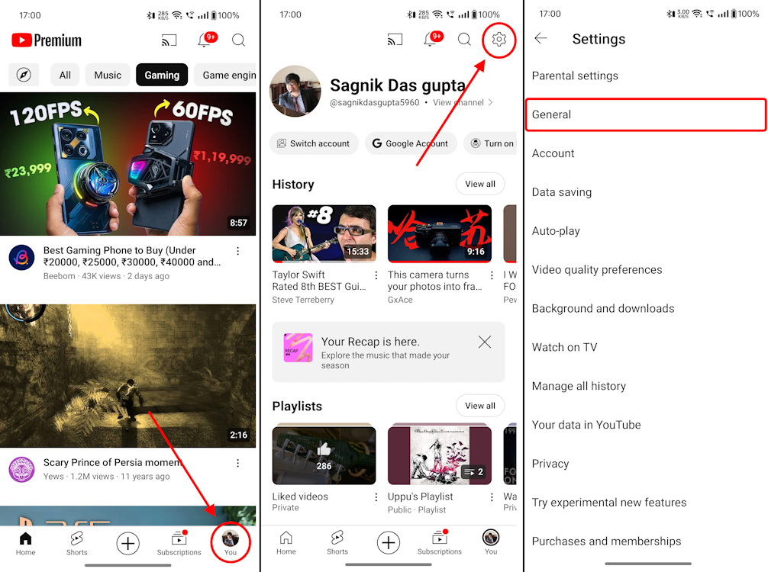Open Data saving settings
Image resolution: width=768 pixels, height=572 pixels.
tap(562, 192)
